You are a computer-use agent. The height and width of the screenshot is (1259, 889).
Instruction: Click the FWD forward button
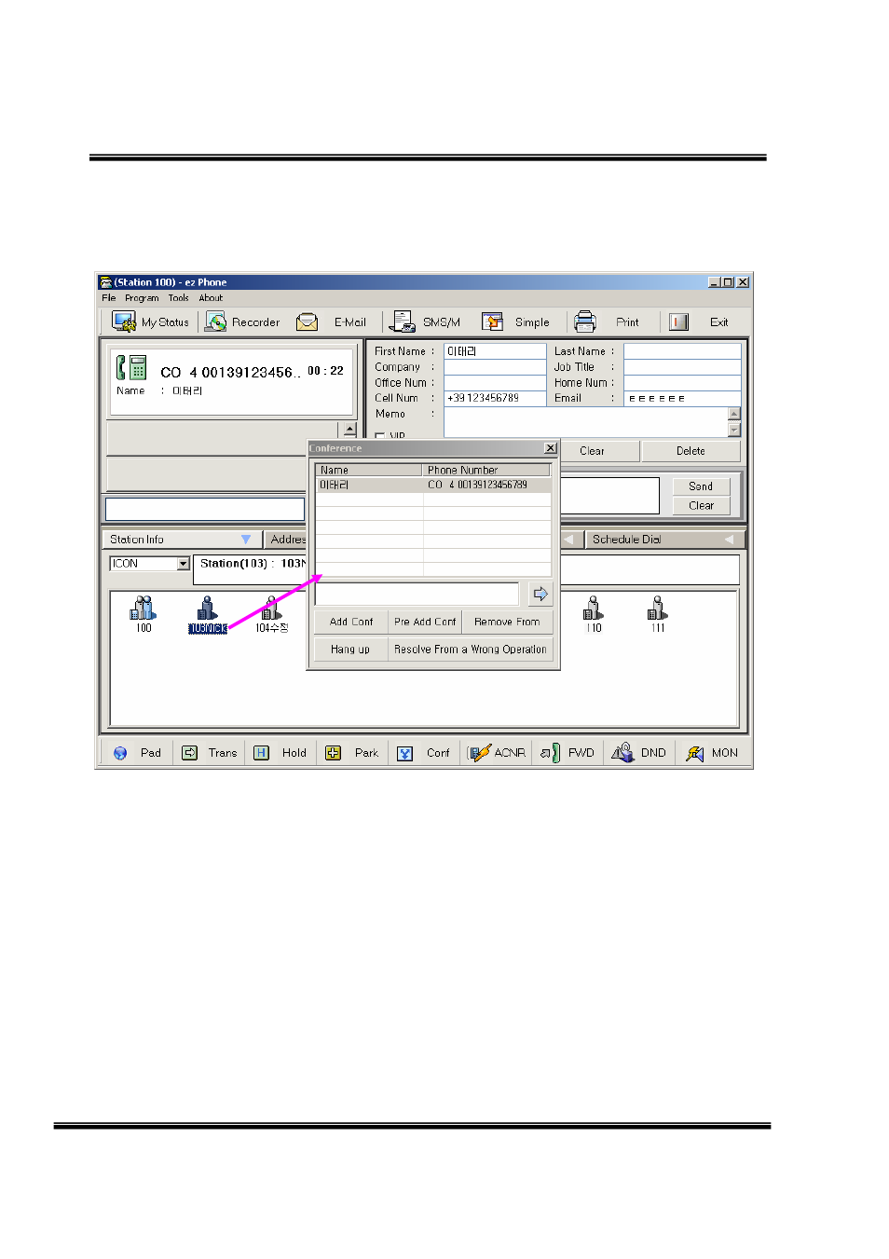[x=568, y=753]
